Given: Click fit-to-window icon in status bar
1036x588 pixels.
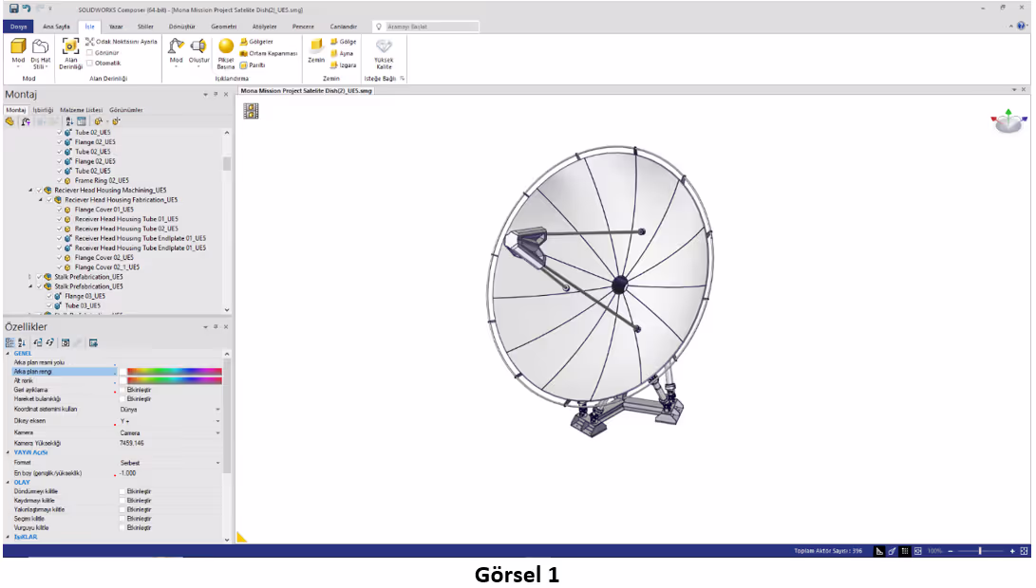Looking at the screenshot, I should [x=1024, y=551].
